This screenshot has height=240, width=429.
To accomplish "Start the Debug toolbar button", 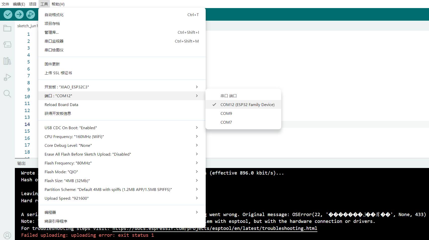I will (30, 14).
